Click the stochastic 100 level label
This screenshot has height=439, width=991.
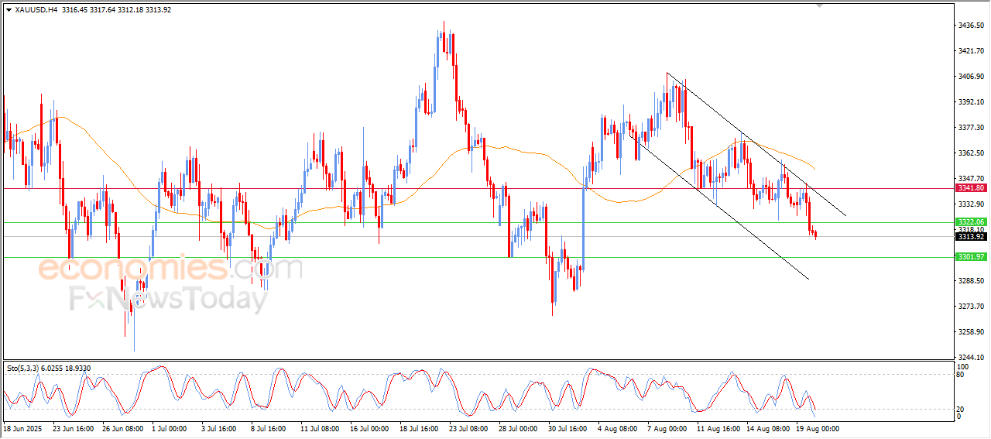(x=964, y=366)
